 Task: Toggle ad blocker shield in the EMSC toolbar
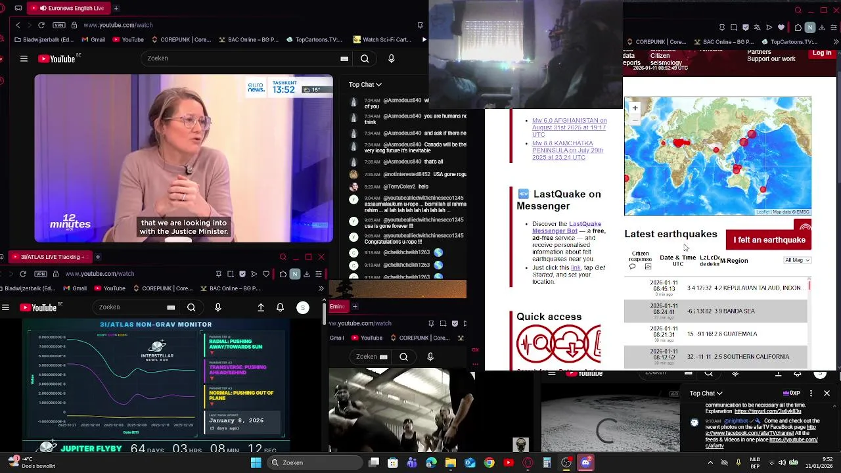745,28
